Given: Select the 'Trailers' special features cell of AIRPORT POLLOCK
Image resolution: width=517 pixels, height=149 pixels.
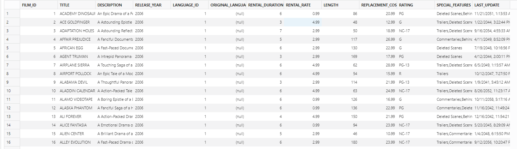Looking at the screenshot, I should click(x=453, y=74).
